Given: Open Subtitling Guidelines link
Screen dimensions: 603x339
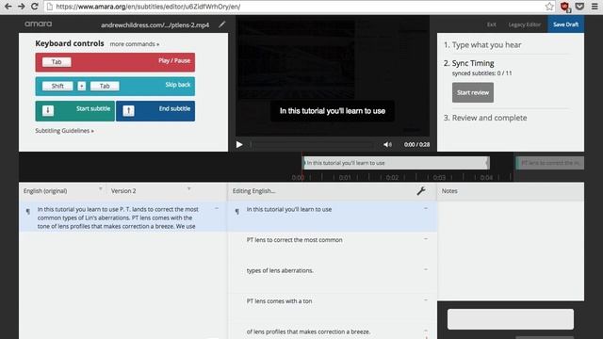Looking at the screenshot, I should coord(64,131).
